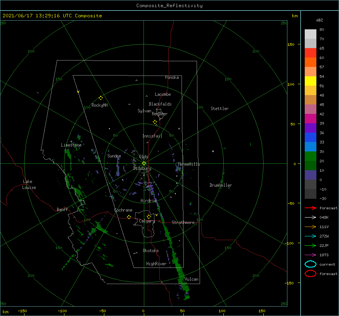Screen dimensions: 339x316
Task: Click the Ponoka city label
Action: 172,77
